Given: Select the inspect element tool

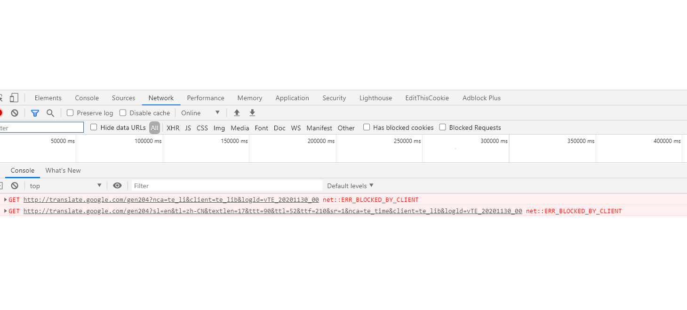Looking at the screenshot, I should [x=2, y=97].
